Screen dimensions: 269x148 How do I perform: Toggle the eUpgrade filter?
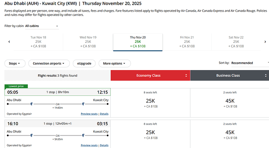click(x=84, y=63)
